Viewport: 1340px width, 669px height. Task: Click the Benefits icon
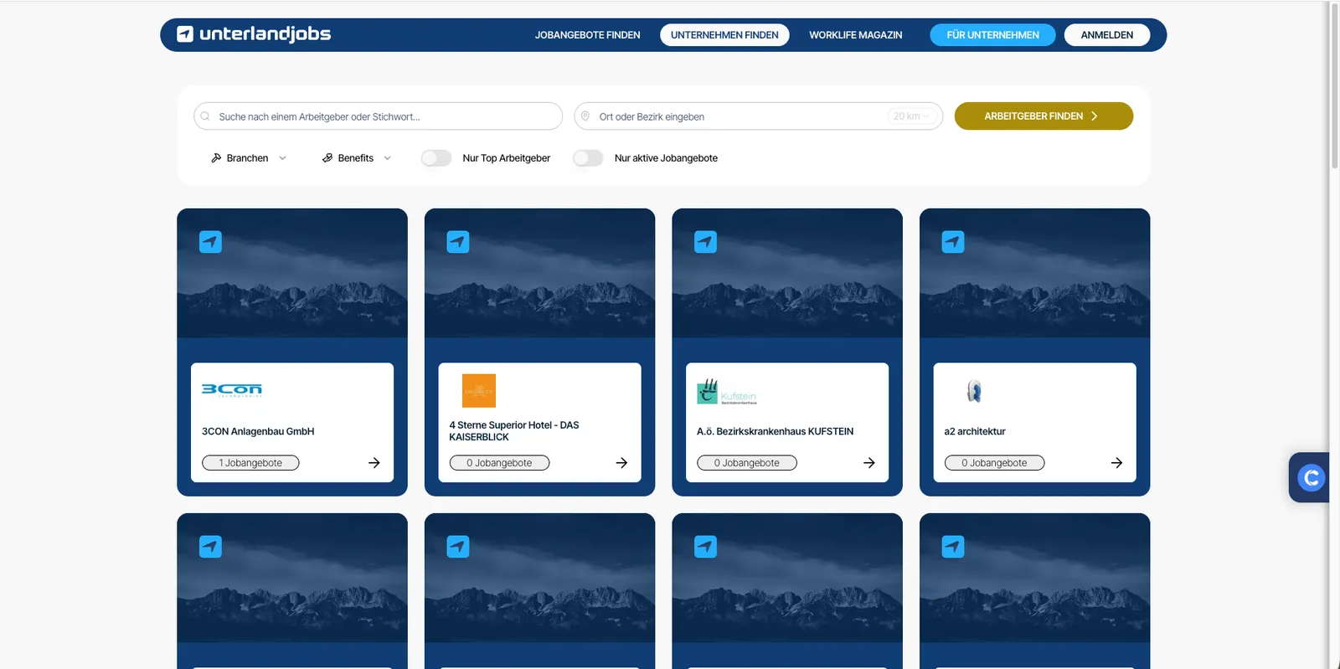(327, 157)
